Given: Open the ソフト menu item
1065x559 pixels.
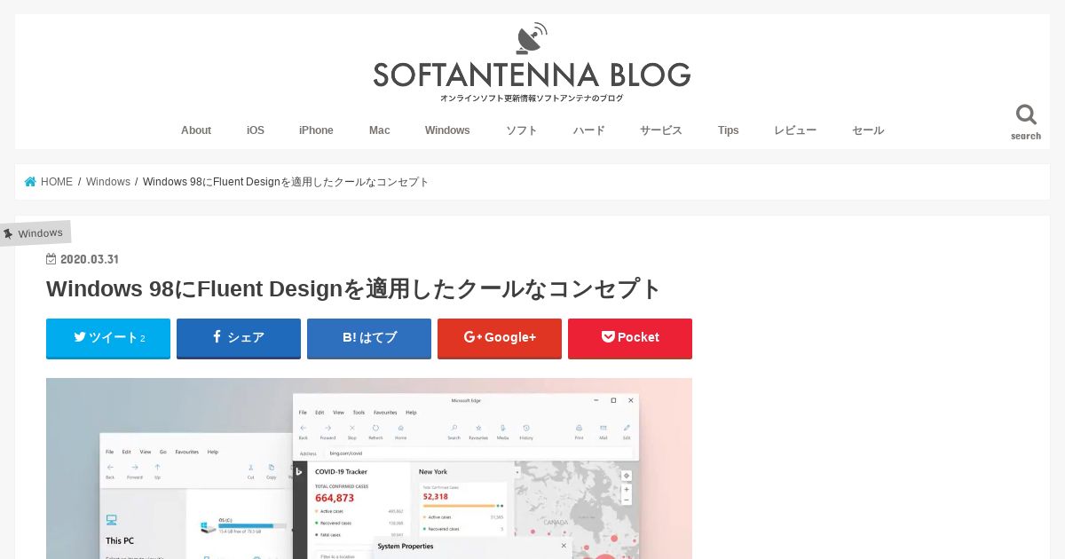Looking at the screenshot, I should [522, 130].
